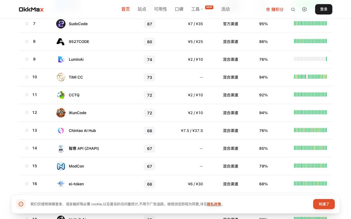Open the ModCon site name
The width and height of the screenshot is (351, 219).
(77, 166)
